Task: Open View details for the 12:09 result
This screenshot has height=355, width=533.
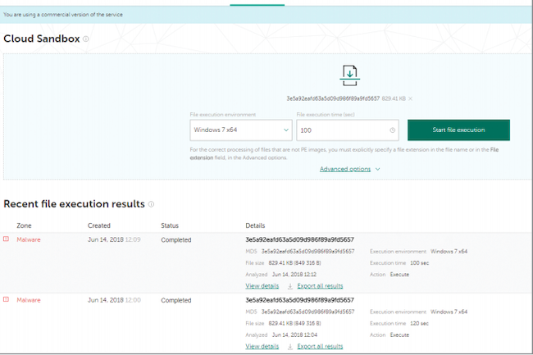Action: click(x=262, y=286)
